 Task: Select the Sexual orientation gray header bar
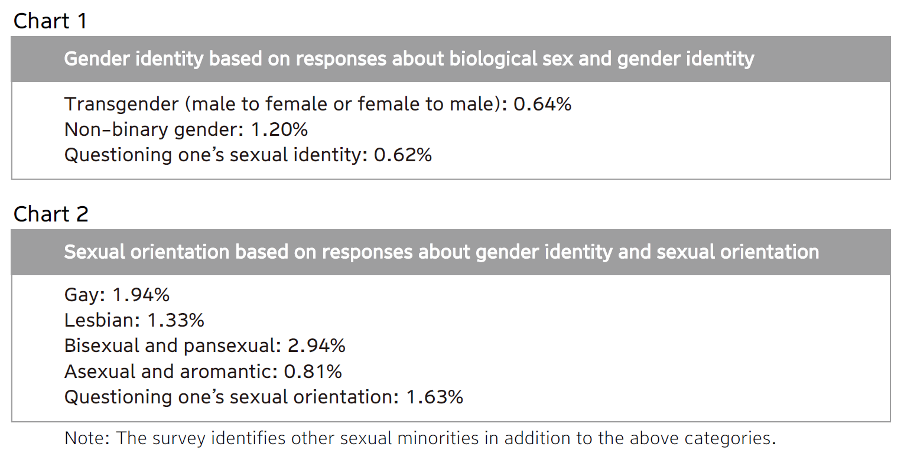(x=450, y=252)
